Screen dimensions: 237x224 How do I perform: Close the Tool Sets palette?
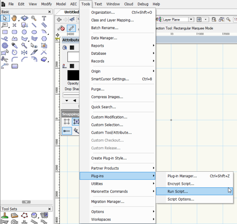(x=49, y=209)
